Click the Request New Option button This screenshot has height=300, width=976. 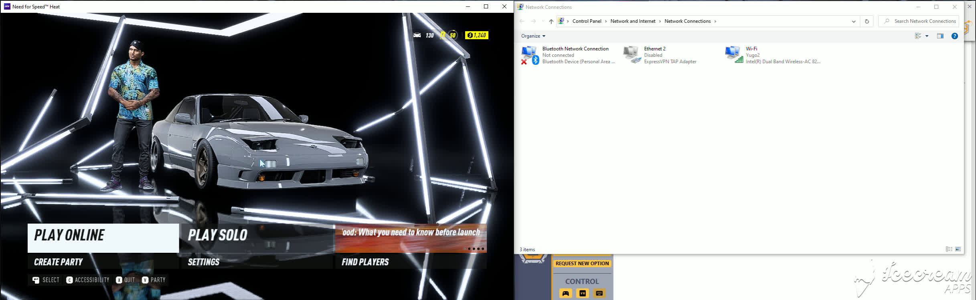582,263
